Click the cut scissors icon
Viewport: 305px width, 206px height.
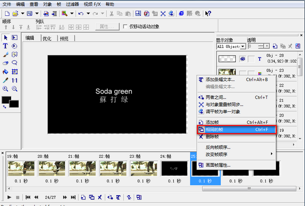(x=111, y=13)
